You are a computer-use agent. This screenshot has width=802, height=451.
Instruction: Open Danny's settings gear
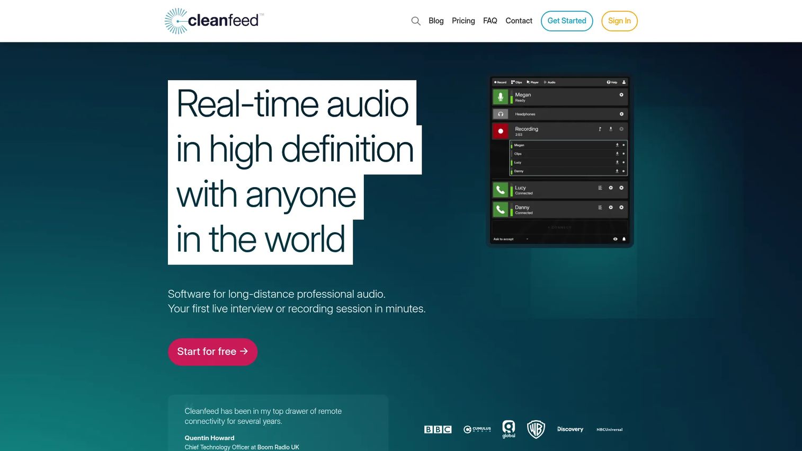click(611, 207)
